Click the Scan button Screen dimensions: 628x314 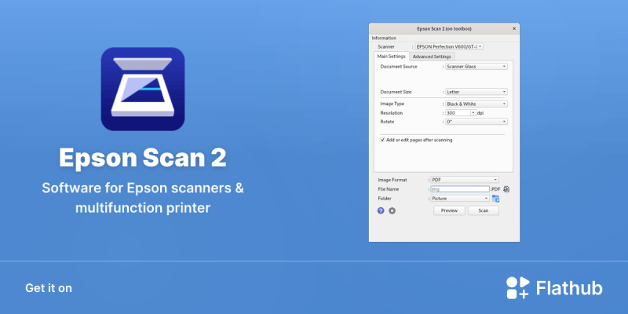click(x=484, y=210)
